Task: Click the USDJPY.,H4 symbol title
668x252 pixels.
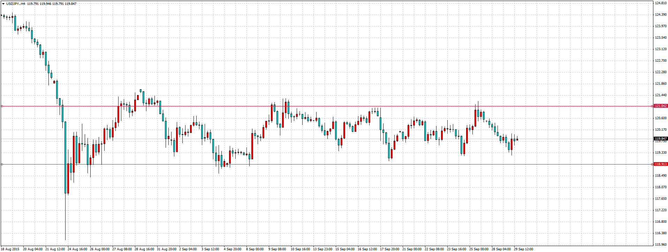Action: pos(16,4)
